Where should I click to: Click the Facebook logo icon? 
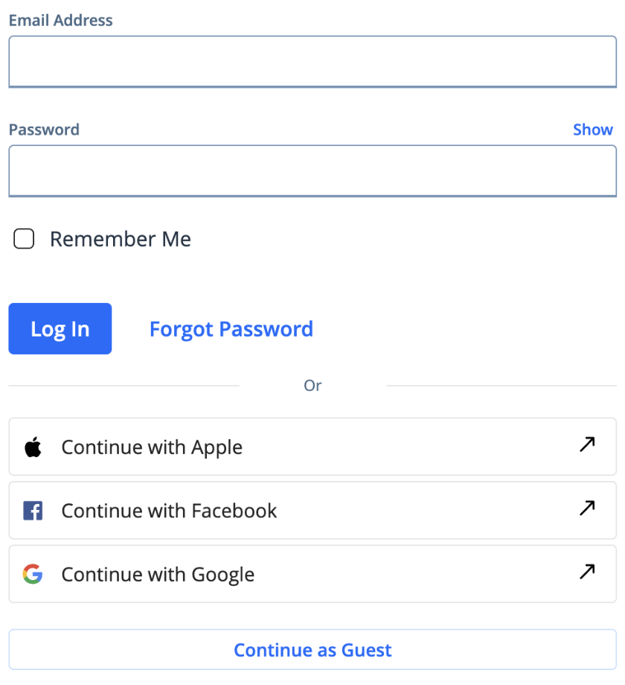point(33,511)
